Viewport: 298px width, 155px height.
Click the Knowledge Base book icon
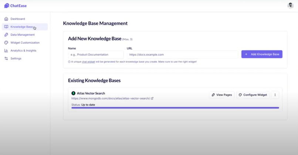(6, 27)
